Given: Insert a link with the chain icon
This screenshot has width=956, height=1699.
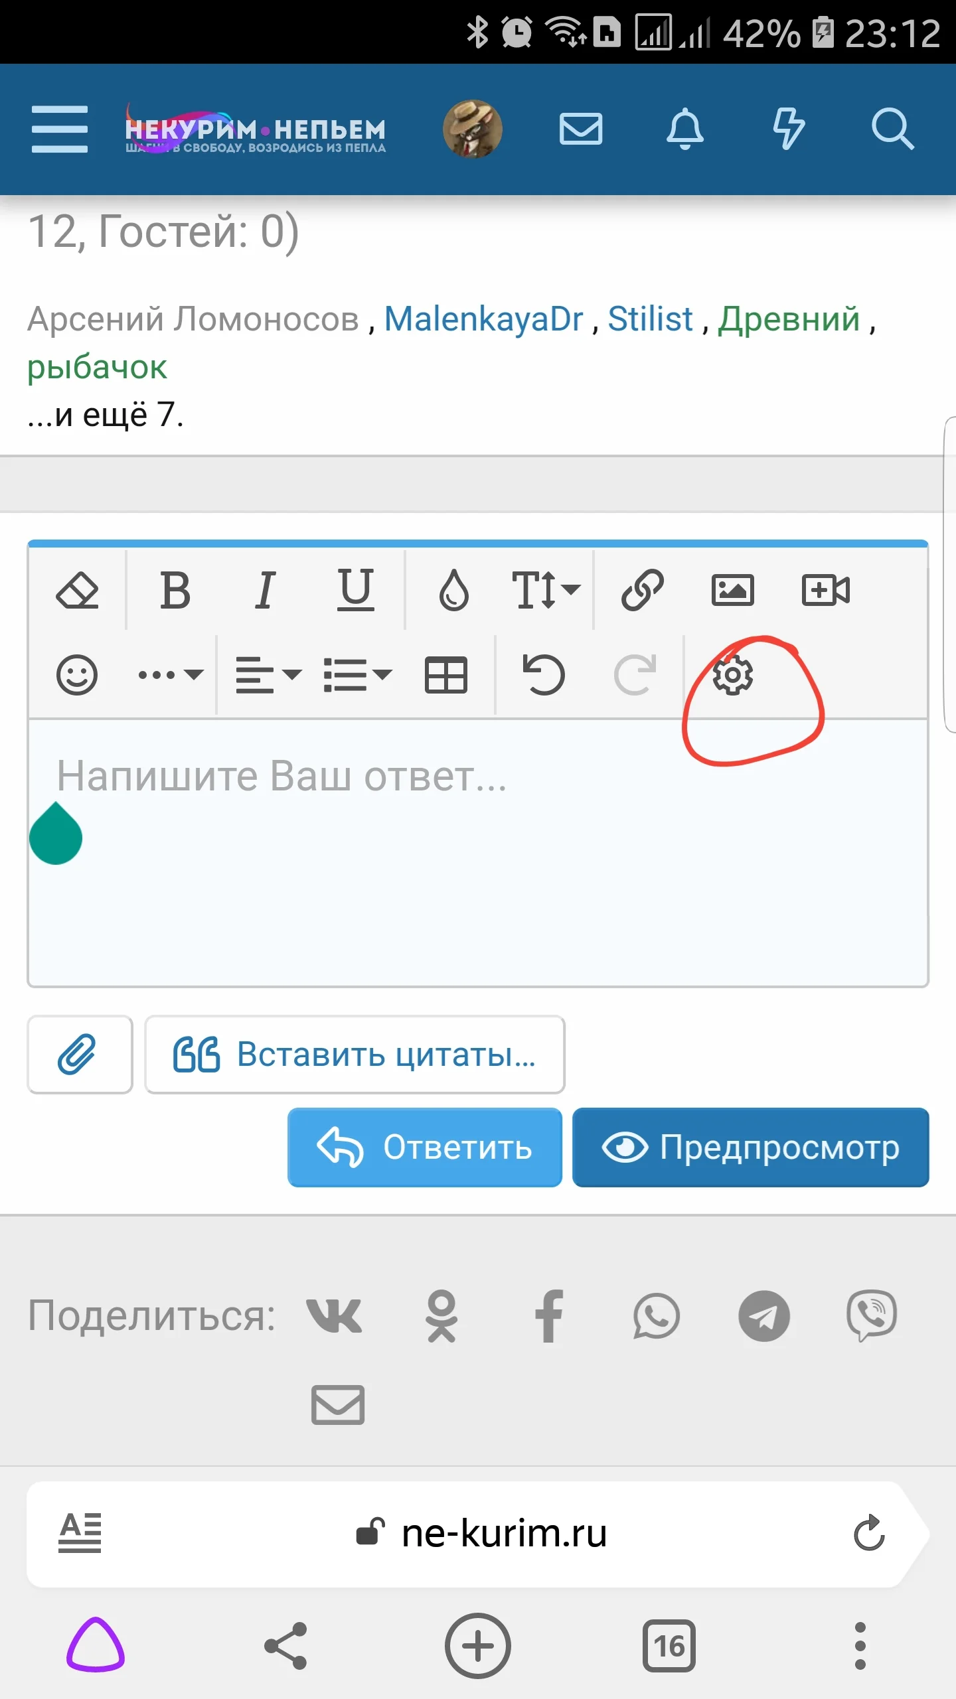Looking at the screenshot, I should point(642,589).
